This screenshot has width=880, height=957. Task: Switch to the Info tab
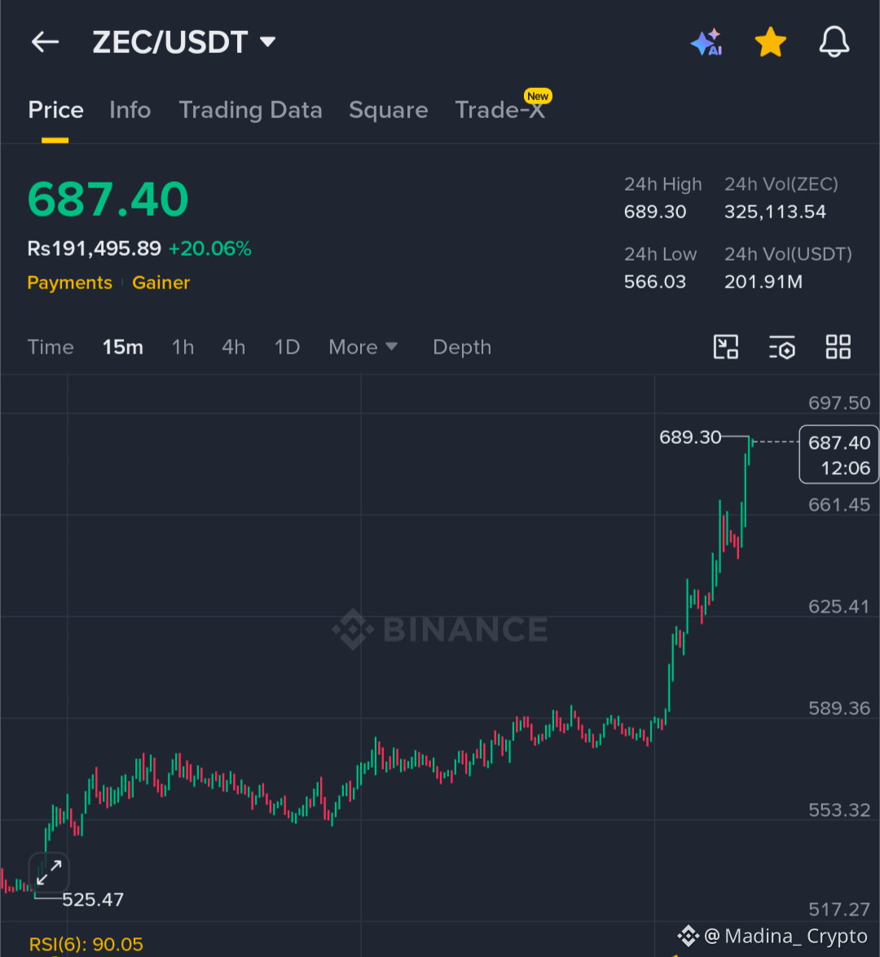[x=130, y=110]
